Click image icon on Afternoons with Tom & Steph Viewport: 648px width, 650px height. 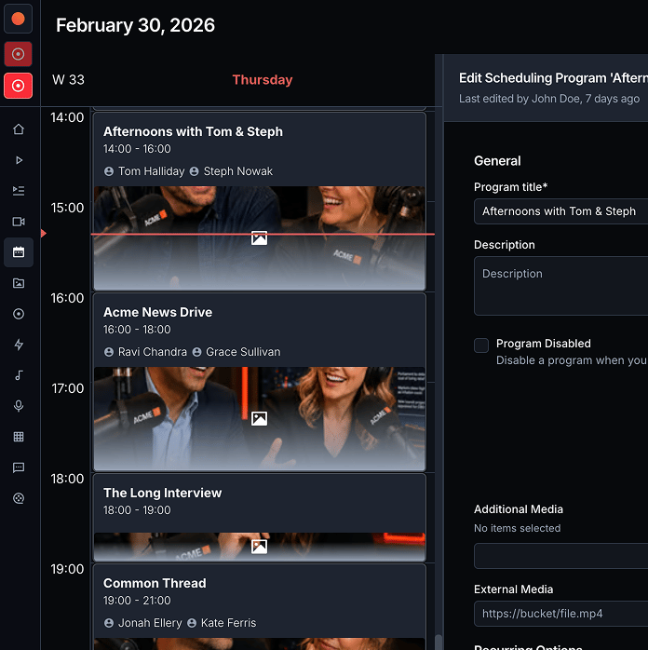pyautogui.click(x=260, y=238)
